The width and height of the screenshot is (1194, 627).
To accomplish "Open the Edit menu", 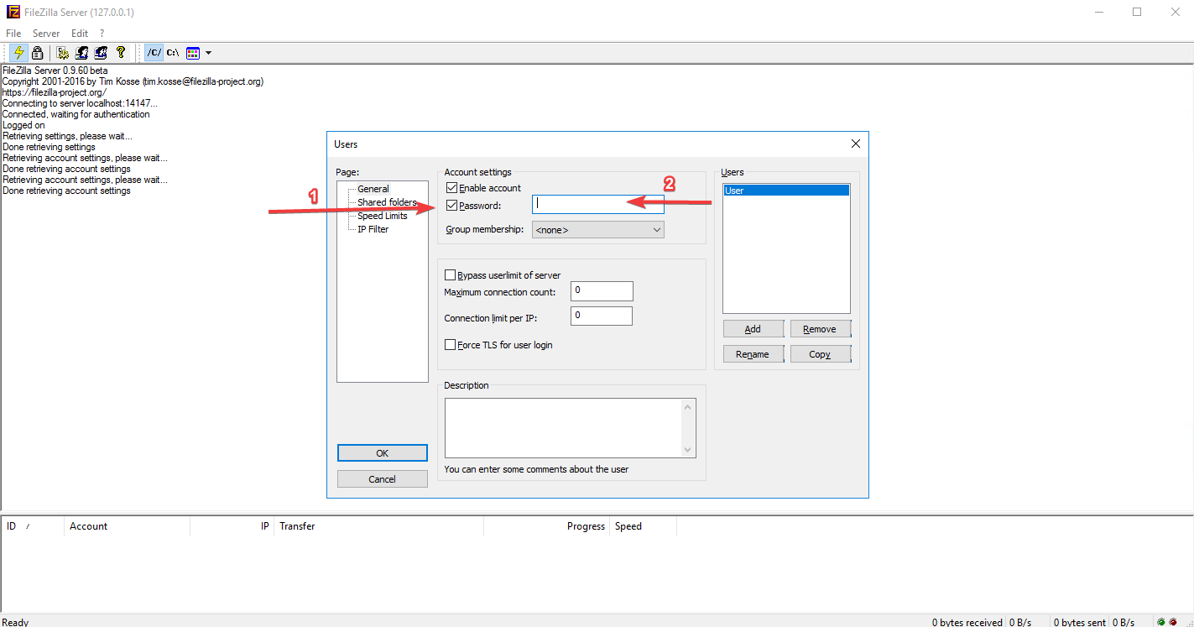I will tap(80, 34).
